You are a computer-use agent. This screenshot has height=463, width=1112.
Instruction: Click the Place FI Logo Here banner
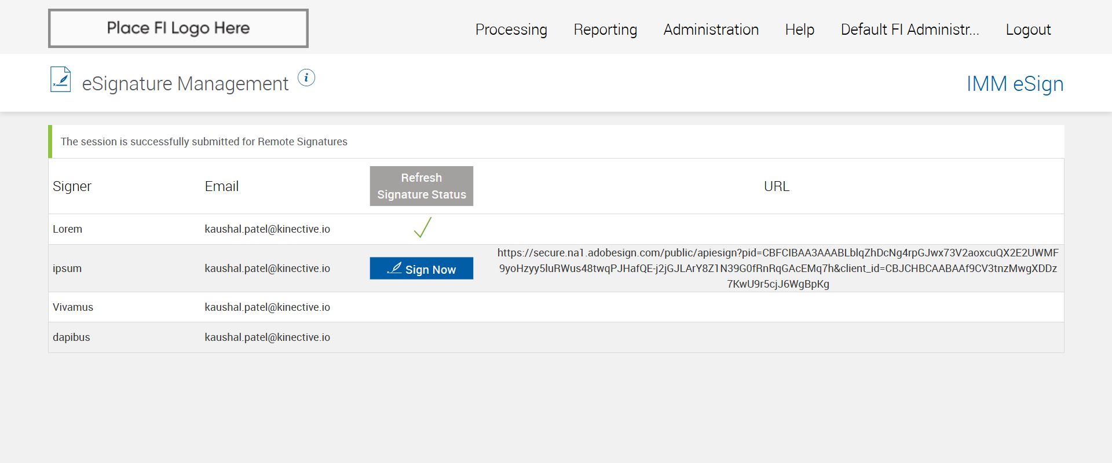tap(178, 28)
